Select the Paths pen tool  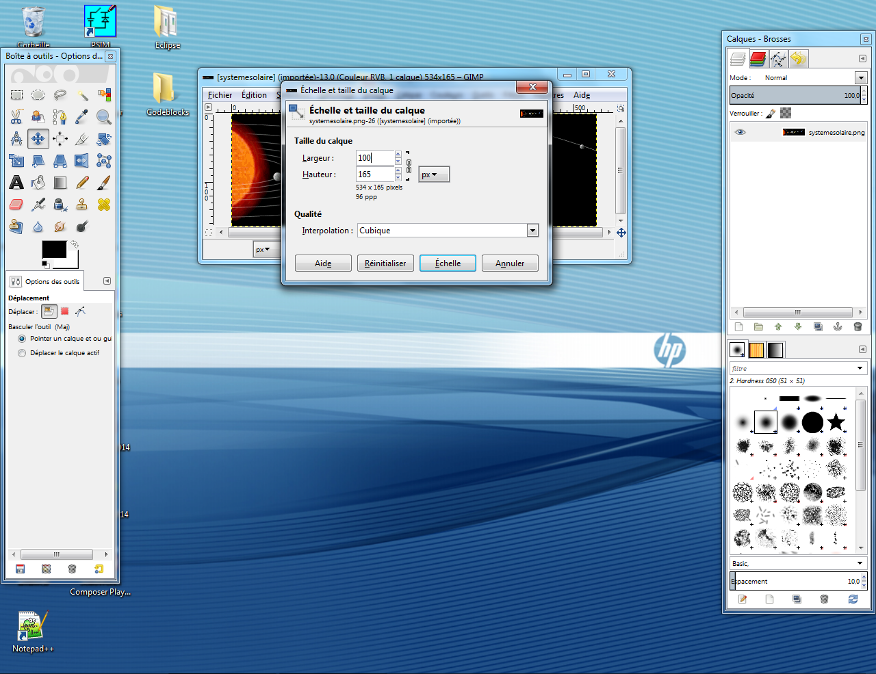pos(60,117)
